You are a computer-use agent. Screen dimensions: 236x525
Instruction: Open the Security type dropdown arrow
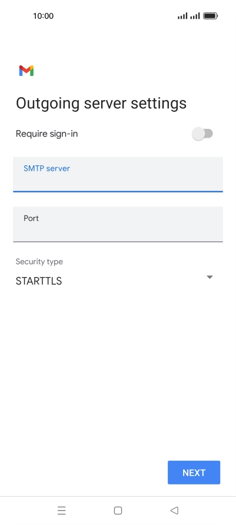[x=210, y=277]
